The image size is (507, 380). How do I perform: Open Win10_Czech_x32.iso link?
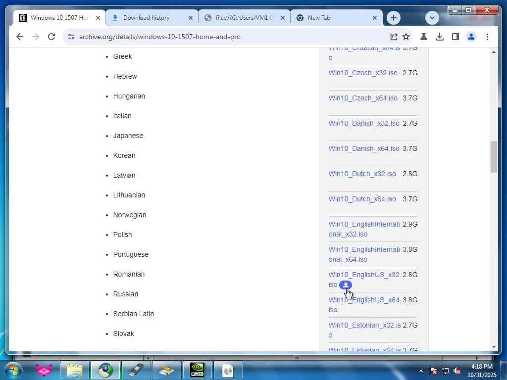click(x=363, y=73)
